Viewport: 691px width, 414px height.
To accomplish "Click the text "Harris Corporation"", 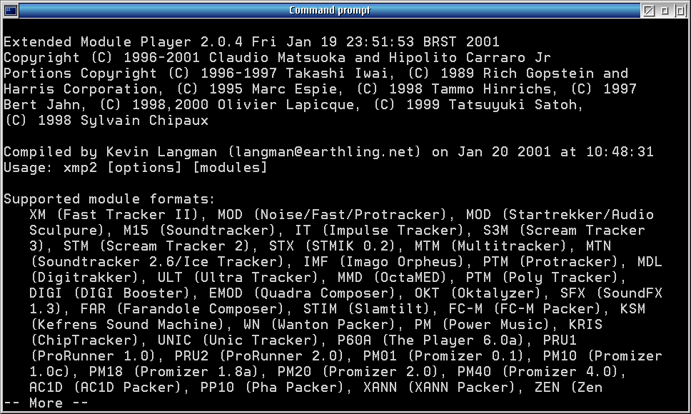I will point(81,89).
